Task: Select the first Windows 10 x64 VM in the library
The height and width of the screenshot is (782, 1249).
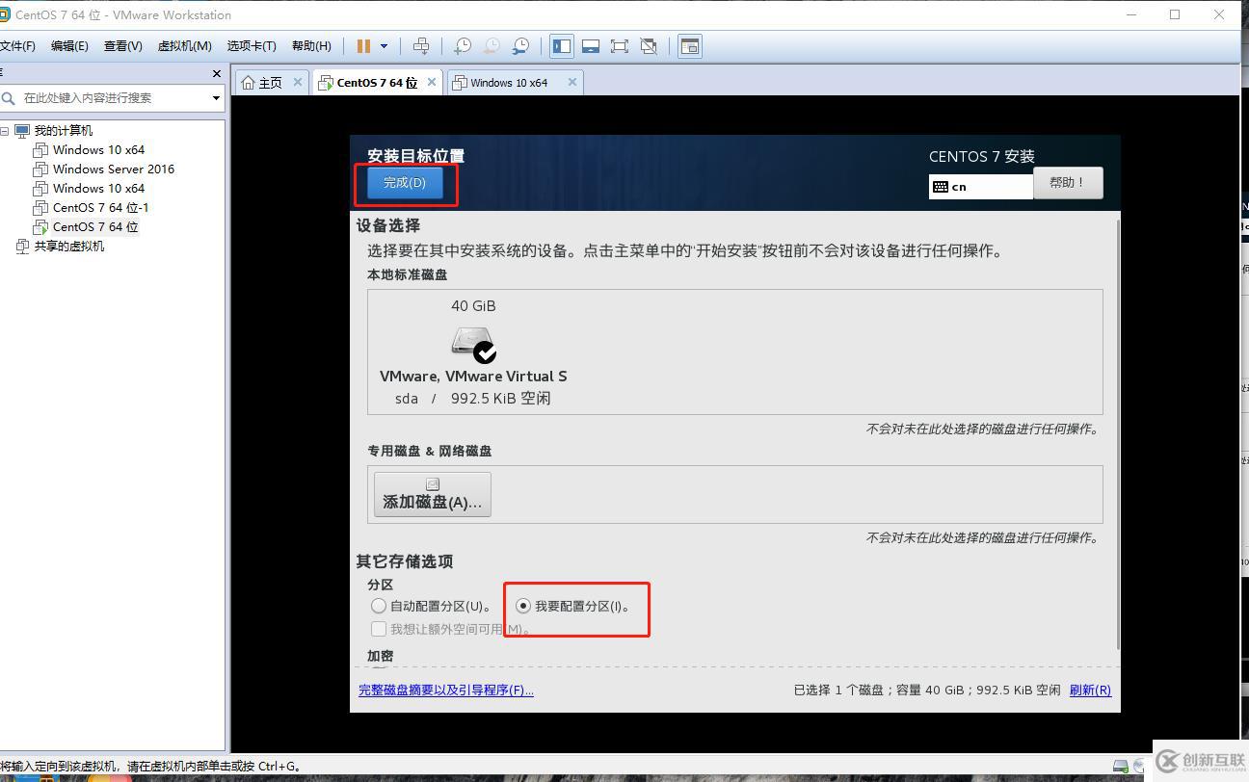Action: click(x=98, y=150)
